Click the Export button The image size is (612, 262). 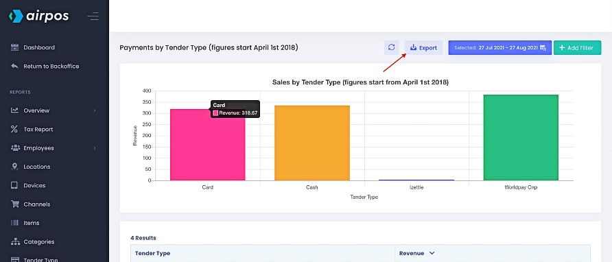point(423,47)
